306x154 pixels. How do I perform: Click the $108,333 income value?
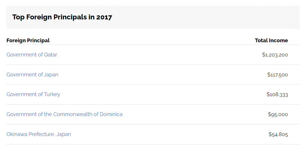pyautogui.click(x=277, y=94)
